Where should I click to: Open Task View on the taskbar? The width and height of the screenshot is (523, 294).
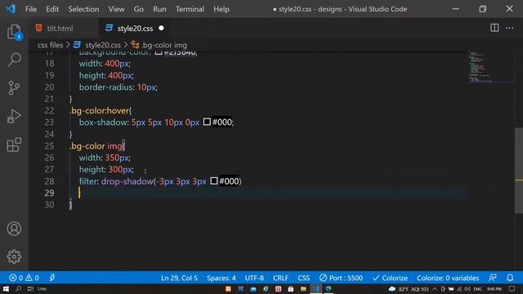point(30,288)
